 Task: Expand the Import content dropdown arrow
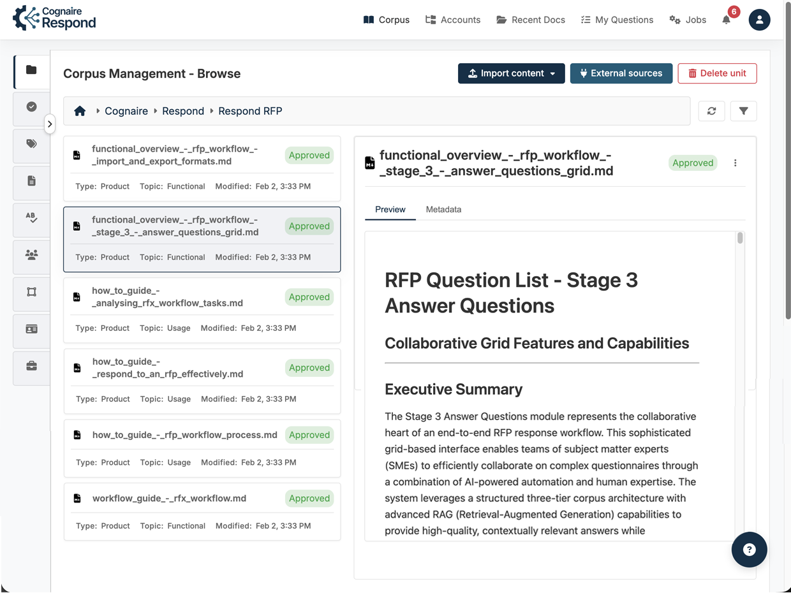pyautogui.click(x=551, y=73)
